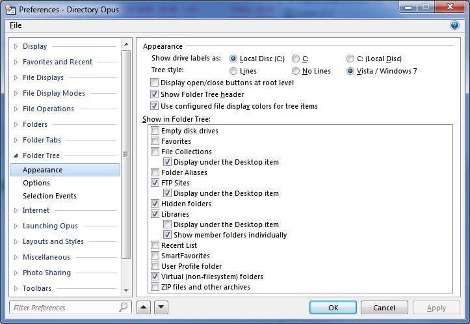Minimize the Preferences window
This screenshot has height=324, width=470.
pyautogui.click(x=408, y=7)
